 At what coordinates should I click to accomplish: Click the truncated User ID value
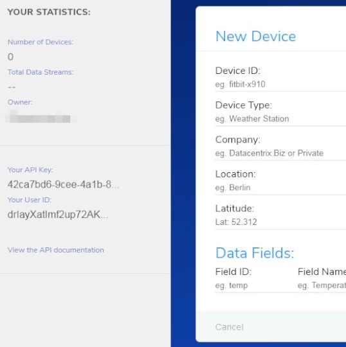point(58,215)
